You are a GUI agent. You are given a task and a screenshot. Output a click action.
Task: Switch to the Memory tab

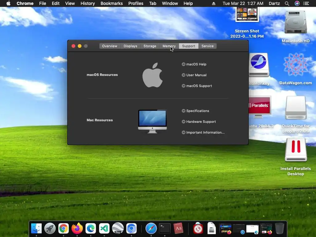[169, 46]
